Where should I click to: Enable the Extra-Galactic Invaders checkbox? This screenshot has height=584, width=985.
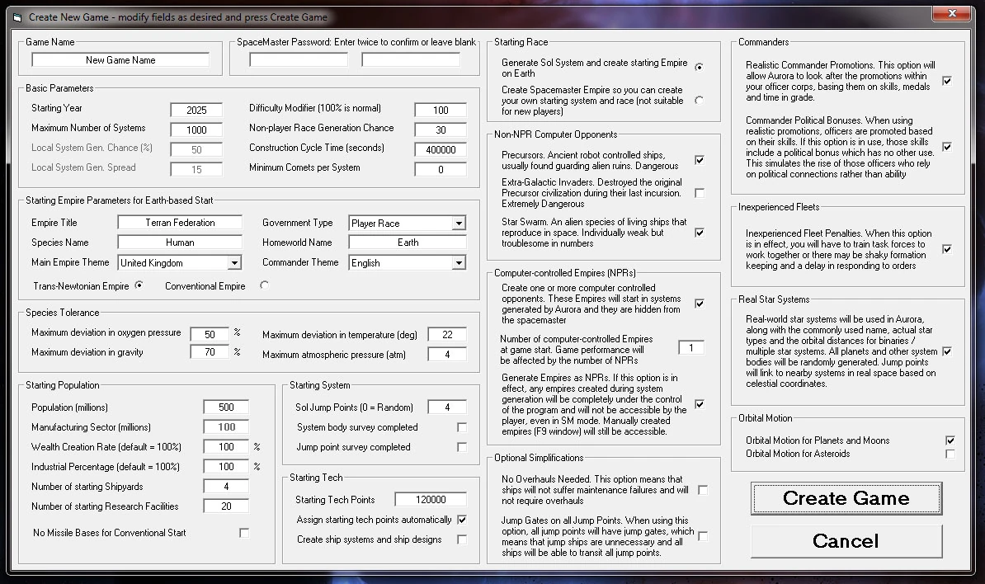700,193
